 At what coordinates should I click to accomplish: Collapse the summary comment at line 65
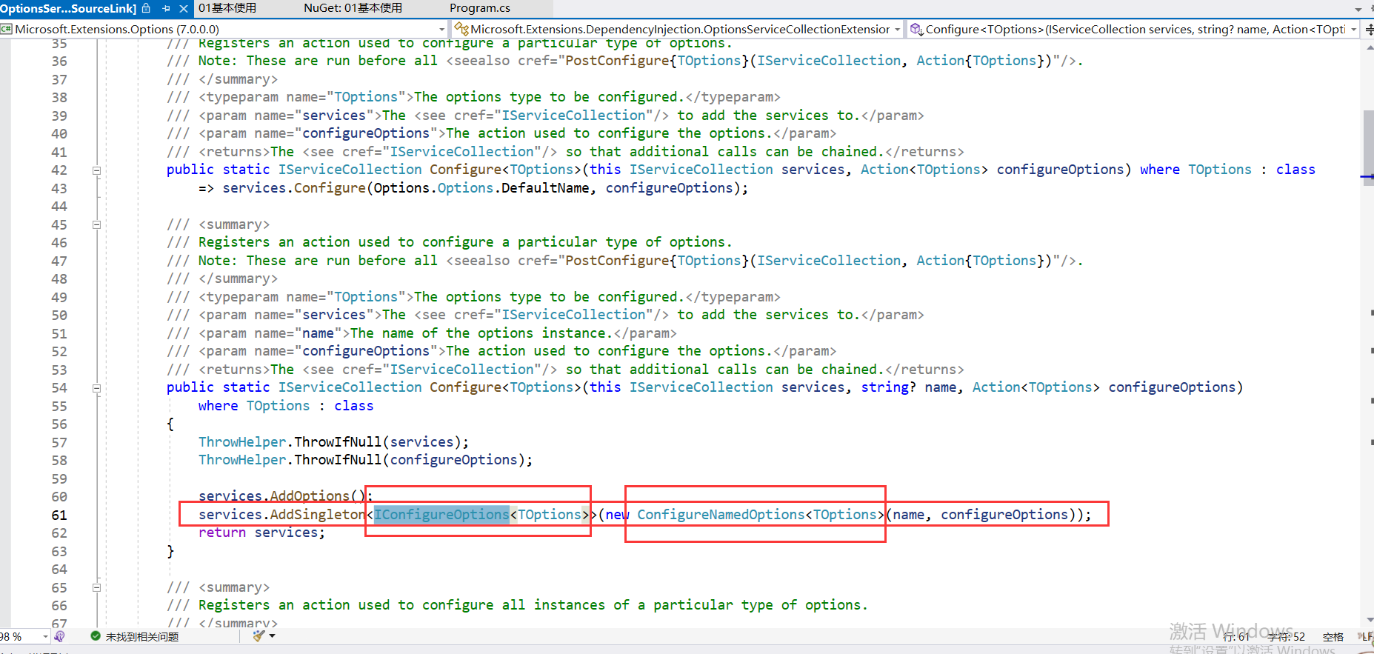(96, 587)
